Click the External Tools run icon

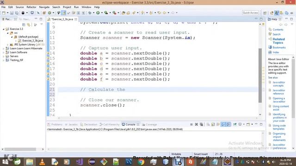click(x=114, y=13)
